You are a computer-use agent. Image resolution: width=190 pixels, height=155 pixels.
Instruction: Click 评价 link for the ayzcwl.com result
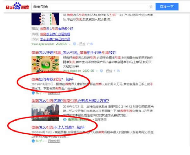tap(82, 44)
